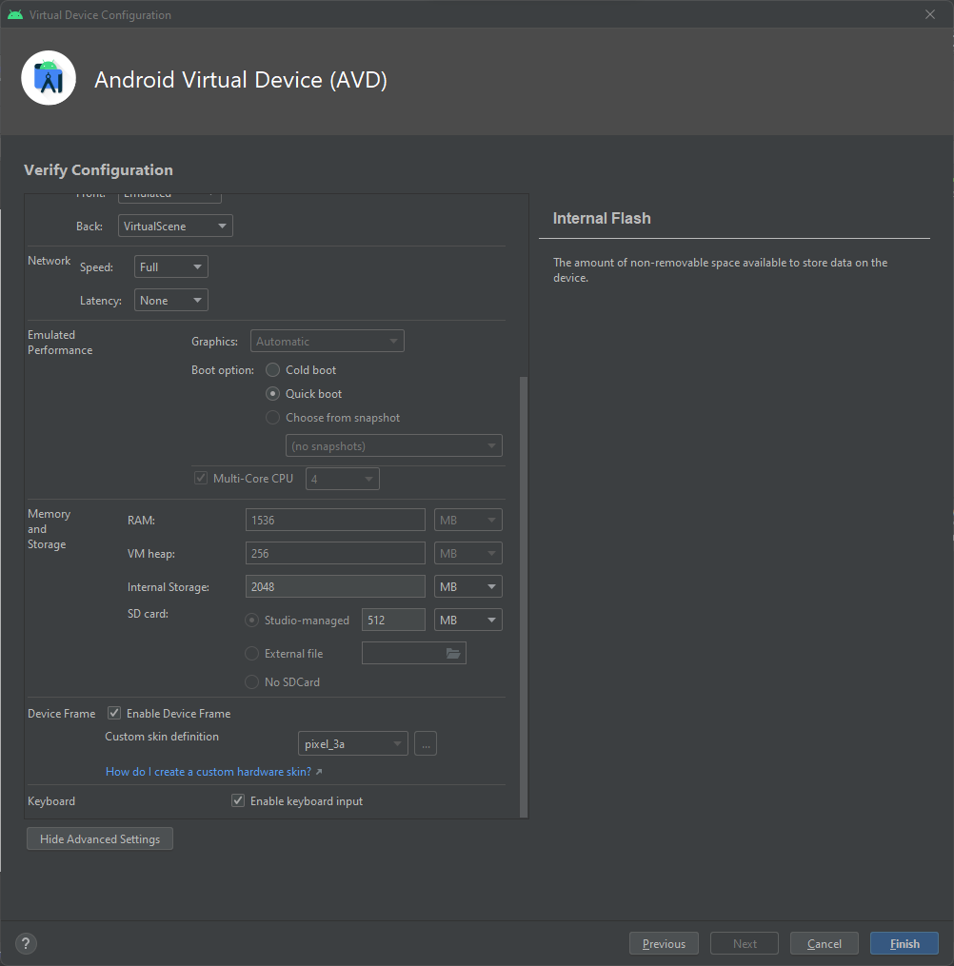Click the Internal Flash help heading
This screenshot has height=966, width=954.
click(602, 218)
